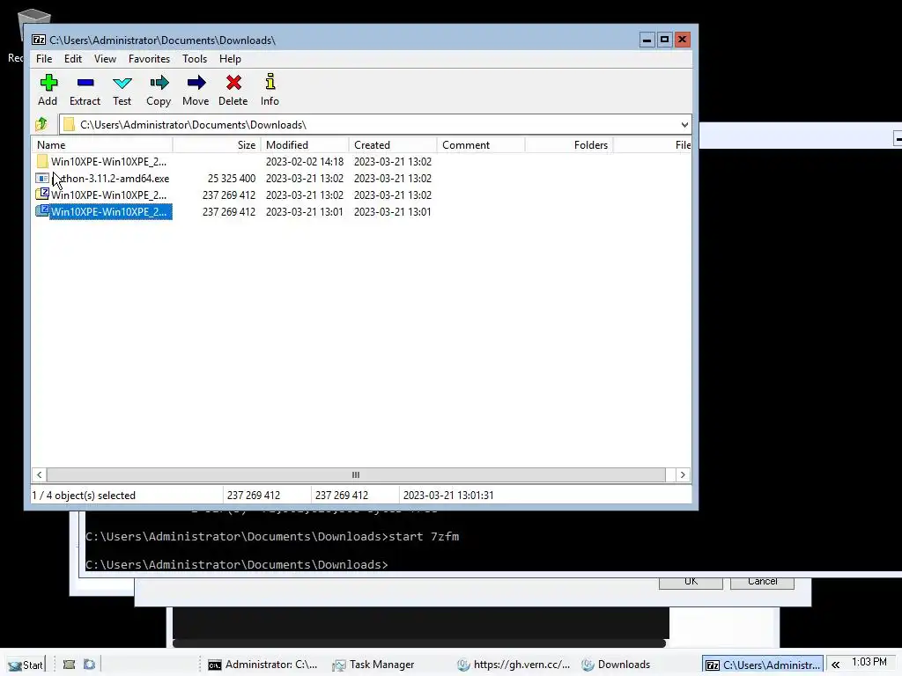Sort by the Folders column header
Viewport: 902px width, 676px height.
coord(569,145)
